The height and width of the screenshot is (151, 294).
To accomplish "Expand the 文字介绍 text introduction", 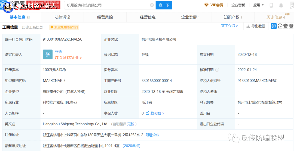I will click(229, 26).
